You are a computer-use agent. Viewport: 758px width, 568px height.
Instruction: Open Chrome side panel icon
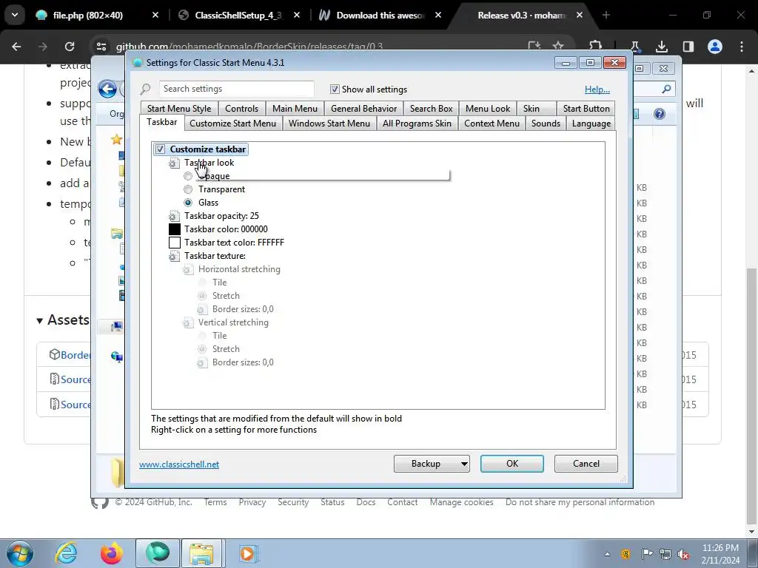(x=688, y=47)
